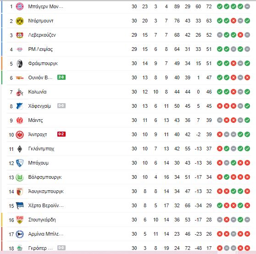Click Dortmund's red loss form icon

click(x=234, y=21)
